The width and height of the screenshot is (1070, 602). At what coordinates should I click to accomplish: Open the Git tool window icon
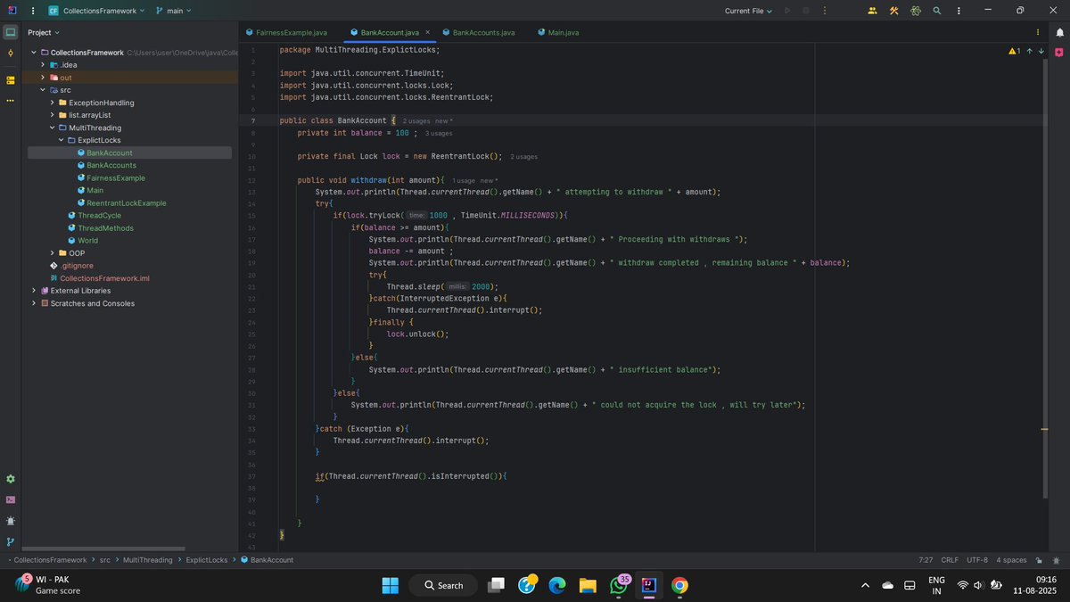click(11, 541)
